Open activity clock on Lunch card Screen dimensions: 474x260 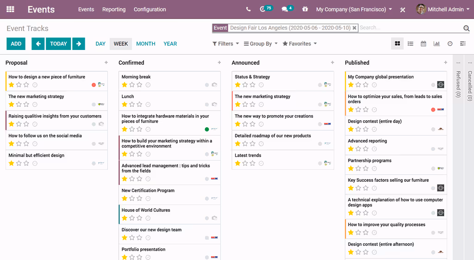coord(148,105)
